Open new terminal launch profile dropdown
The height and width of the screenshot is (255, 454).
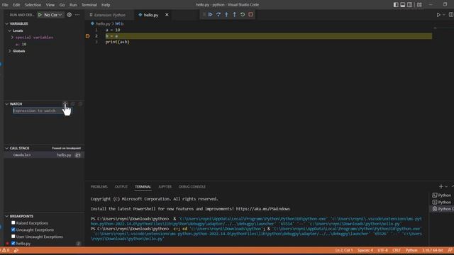[446, 187]
